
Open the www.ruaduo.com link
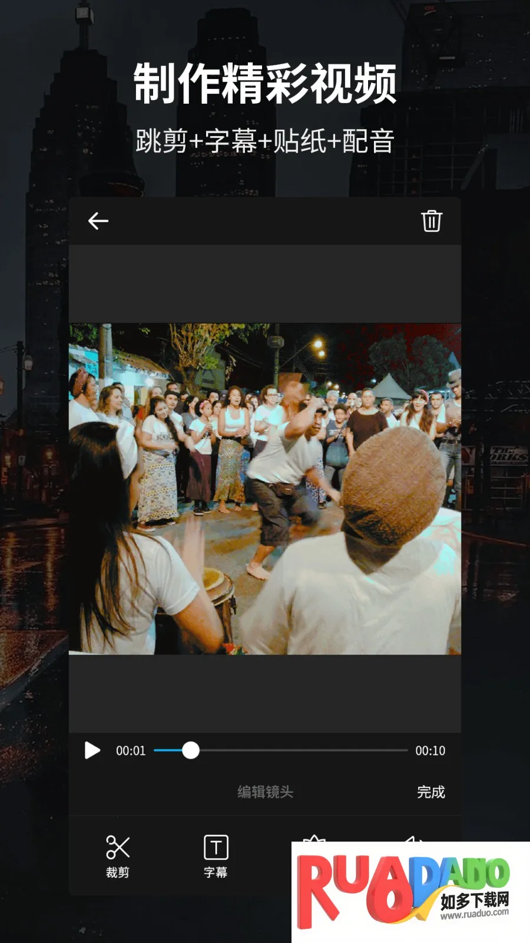(475, 914)
